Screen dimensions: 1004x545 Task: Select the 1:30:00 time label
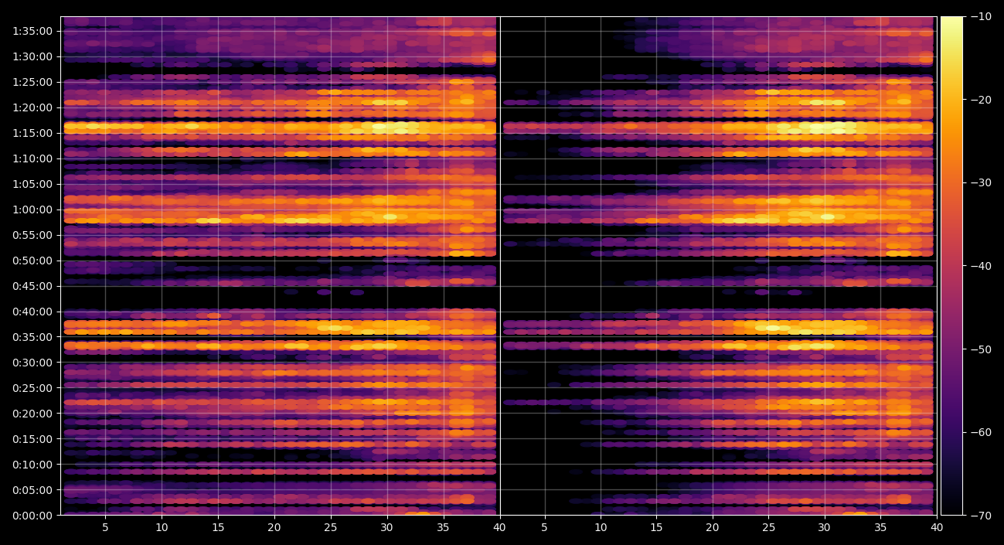coord(32,56)
